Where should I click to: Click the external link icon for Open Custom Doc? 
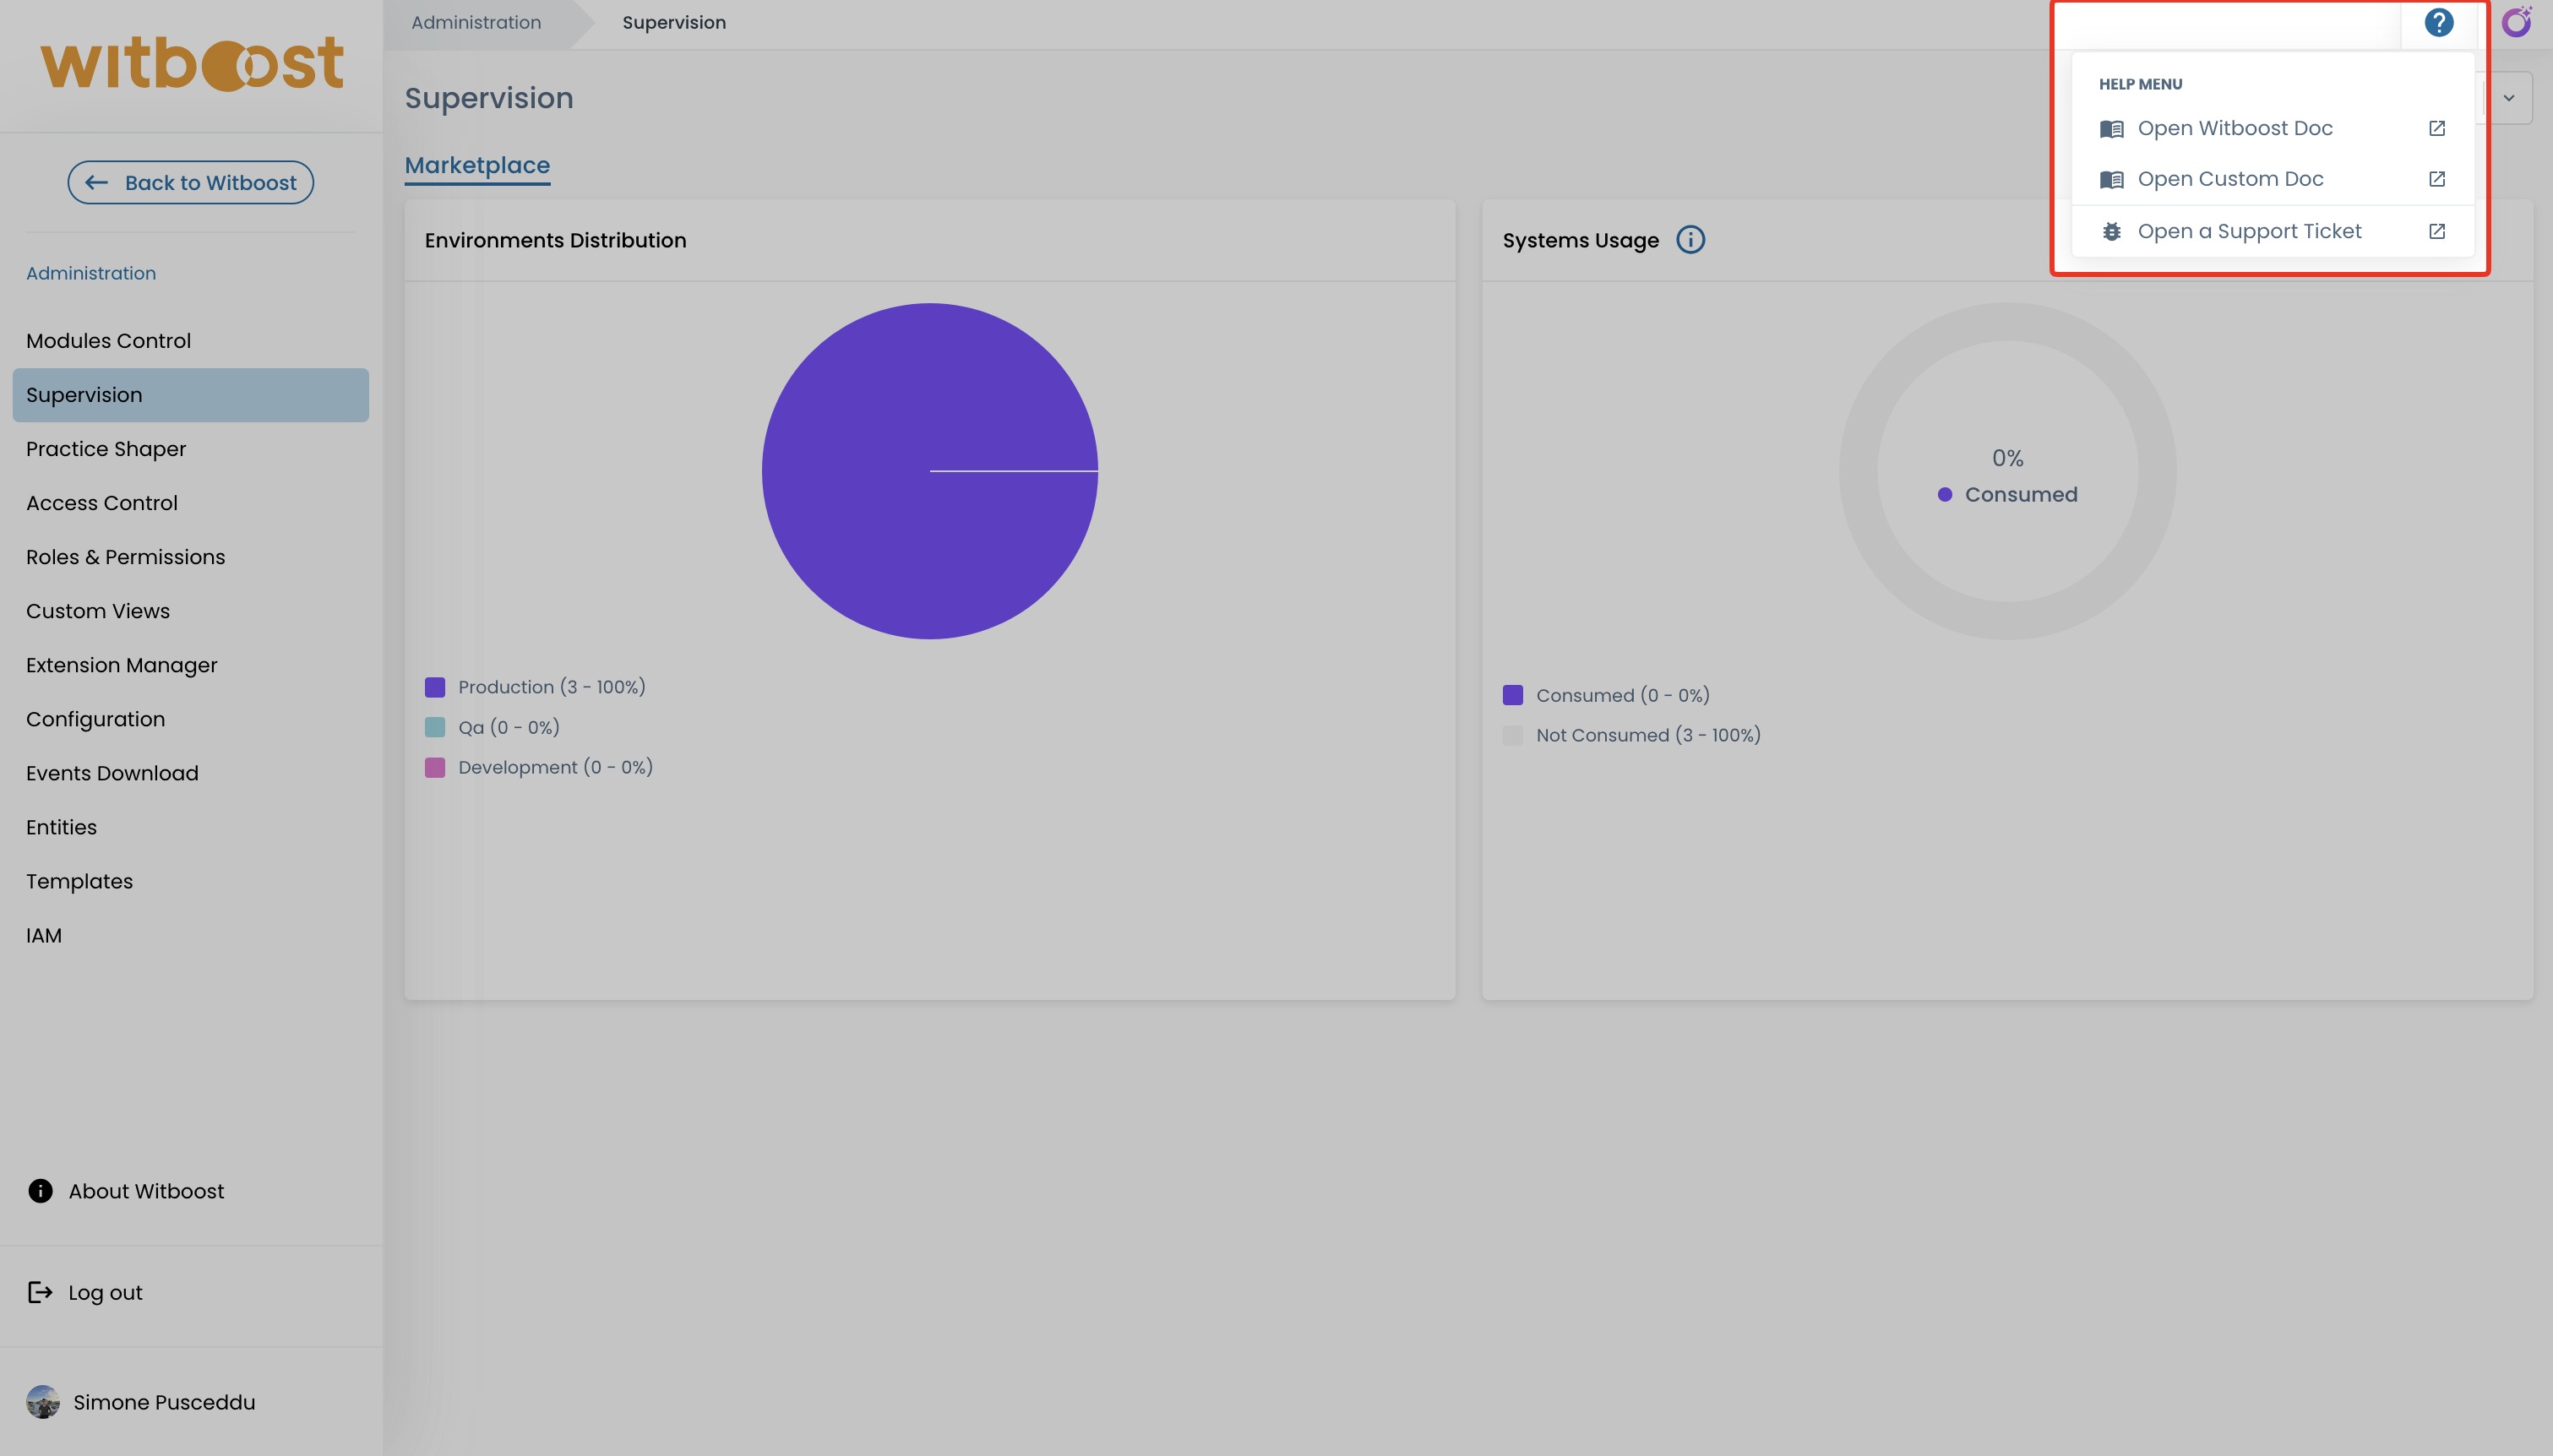[x=2437, y=179]
